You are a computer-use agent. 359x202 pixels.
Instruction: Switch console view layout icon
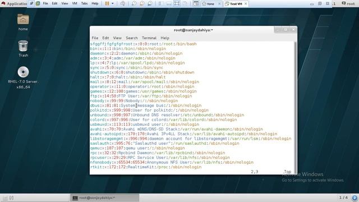pos(196,3)
